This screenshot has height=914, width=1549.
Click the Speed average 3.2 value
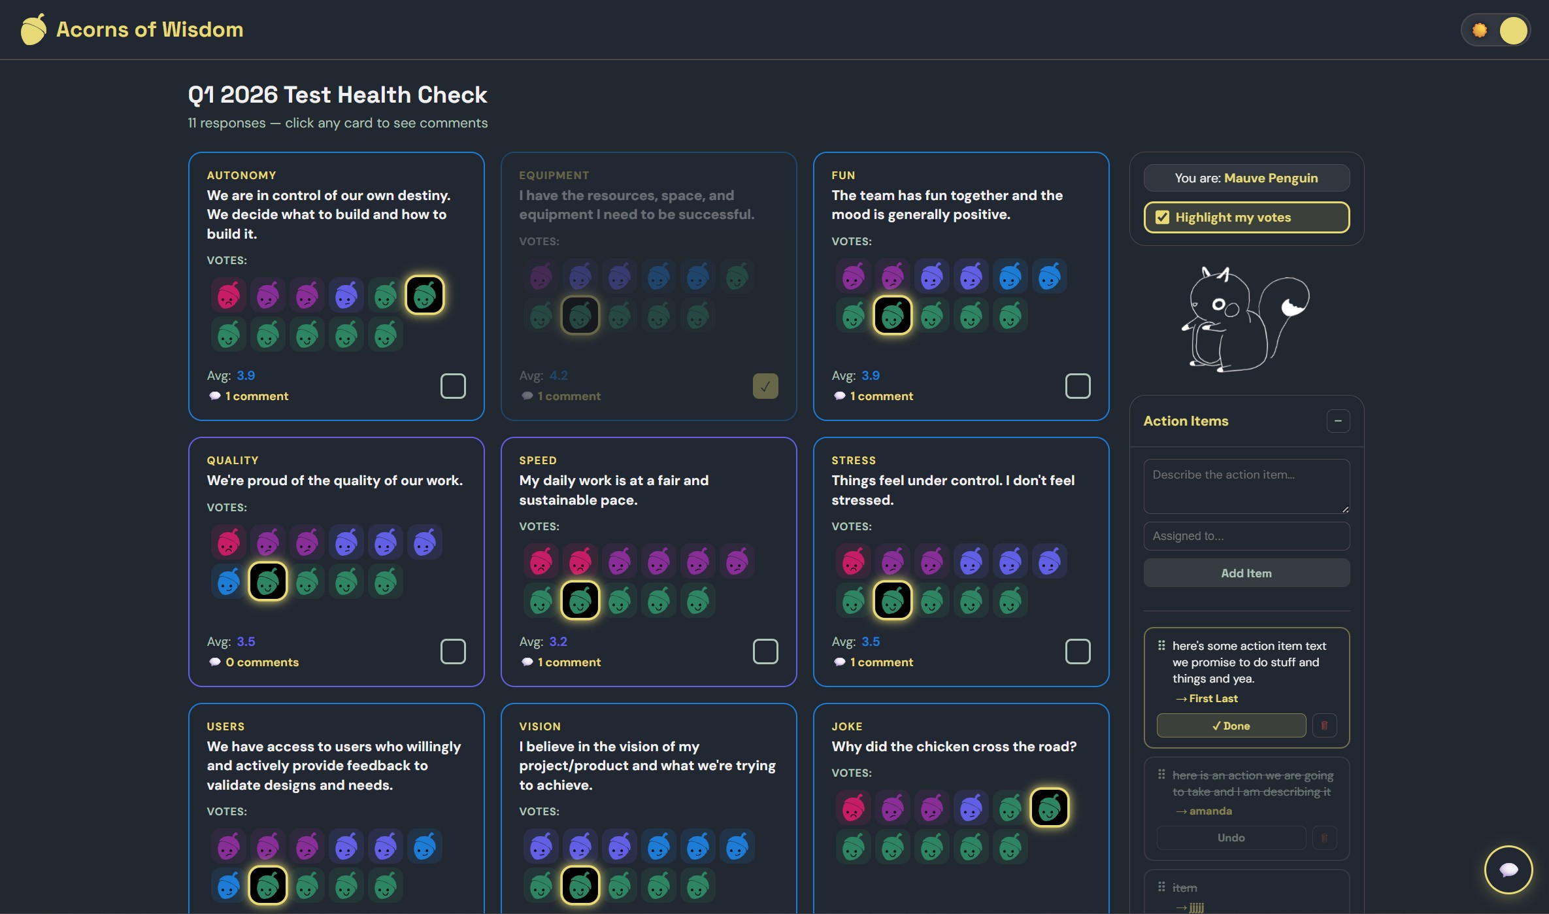tap(558, 641)
